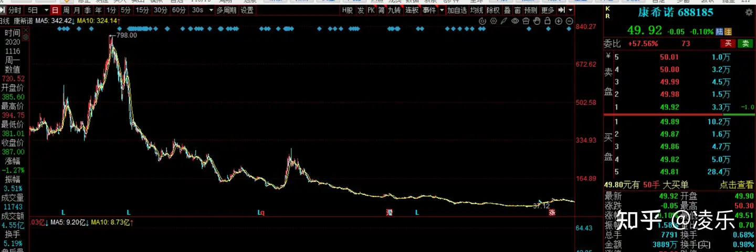This screenshot has width=756, height=252.
Task: Toggle 连板 indicator
Action: click(412, 10)
